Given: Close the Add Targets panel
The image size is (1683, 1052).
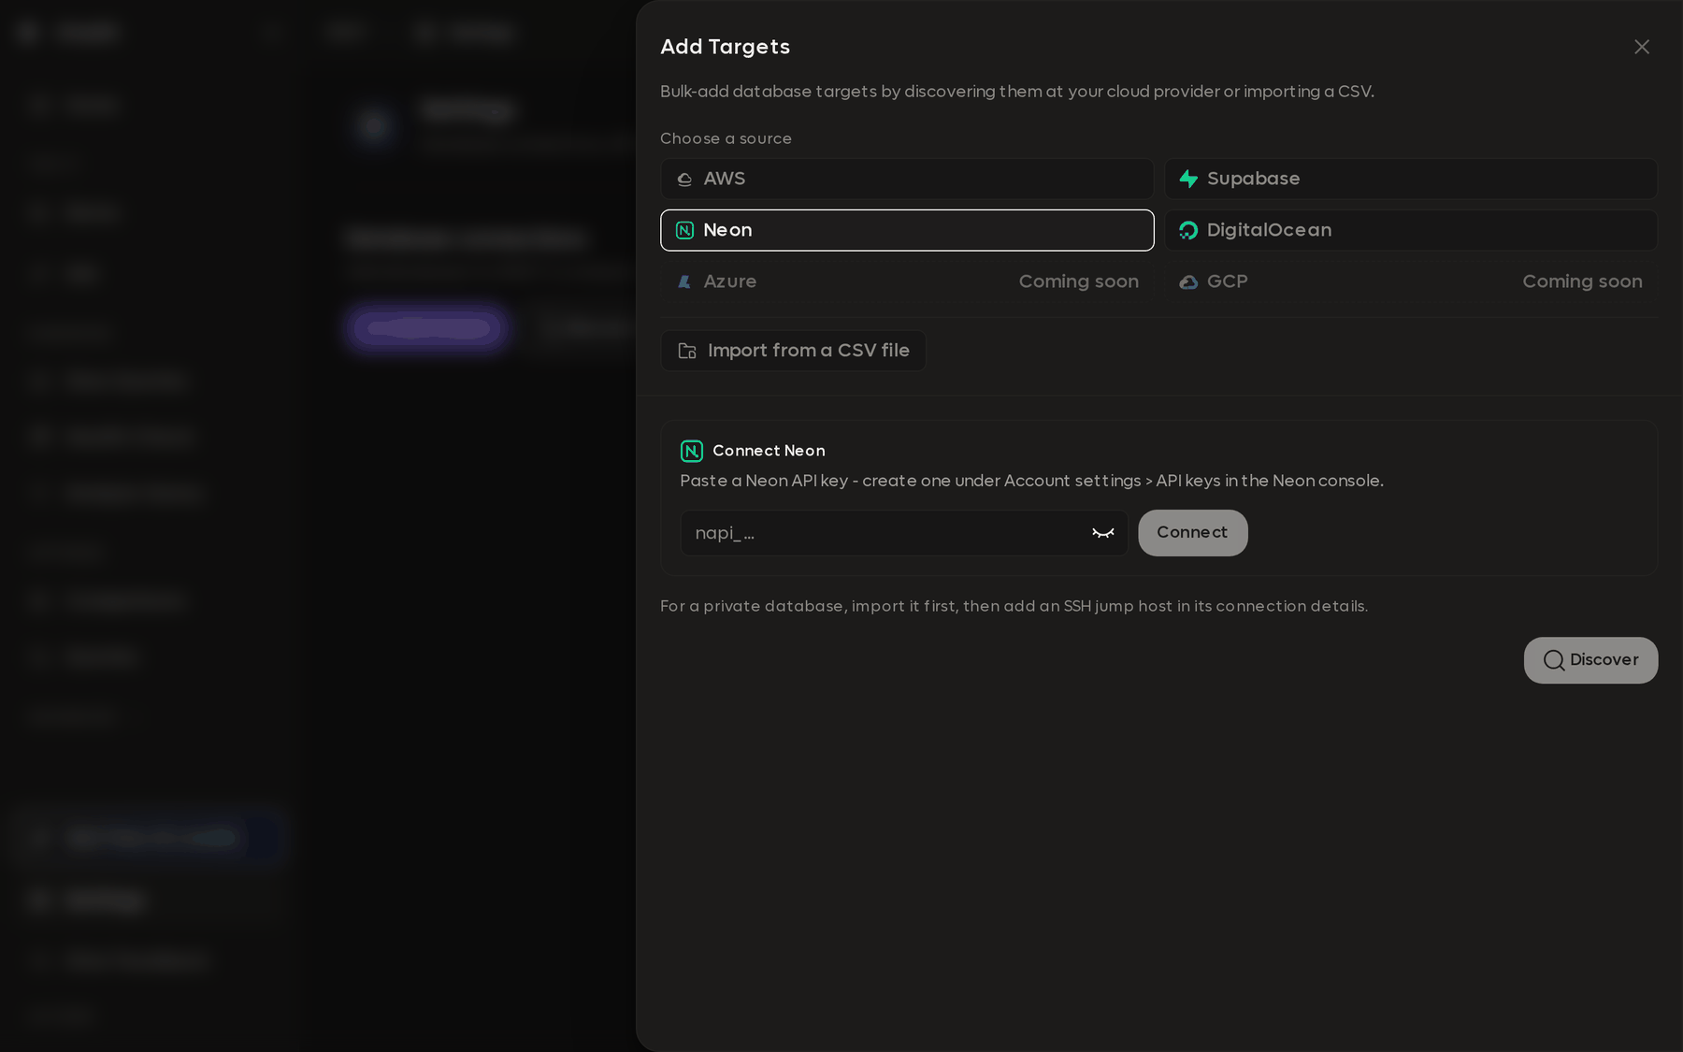Looking at the screenshot, I should click(1641, 47).
